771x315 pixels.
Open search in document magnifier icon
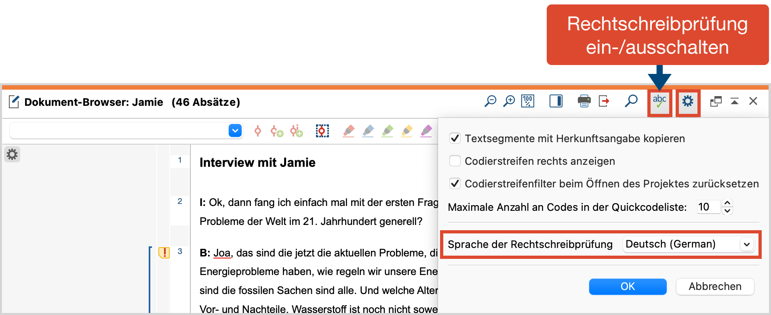coord(631,101)
